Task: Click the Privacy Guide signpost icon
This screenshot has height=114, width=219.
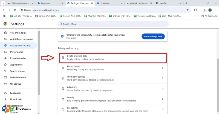Action: point(63,68)
